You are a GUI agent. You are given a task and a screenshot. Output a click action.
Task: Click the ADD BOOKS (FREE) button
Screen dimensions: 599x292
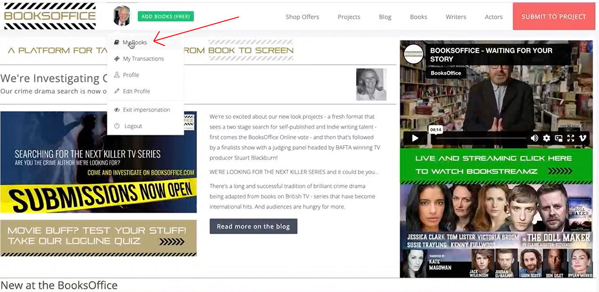pyautogui.click(x=166, y=16)
